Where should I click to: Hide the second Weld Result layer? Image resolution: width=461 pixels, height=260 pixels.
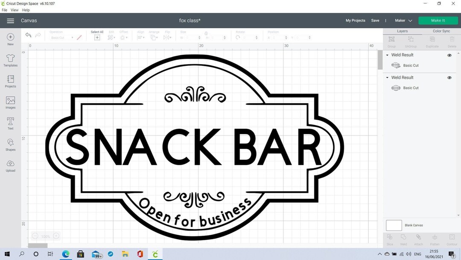coord(449,77)
